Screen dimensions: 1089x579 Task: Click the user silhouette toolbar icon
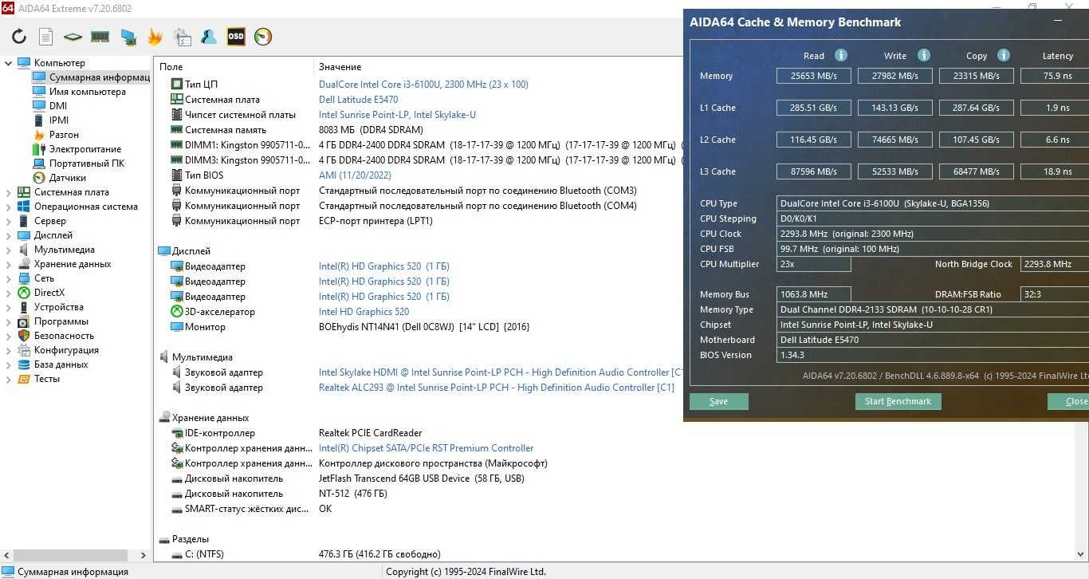pyautogui.click(x=209, y=37)
